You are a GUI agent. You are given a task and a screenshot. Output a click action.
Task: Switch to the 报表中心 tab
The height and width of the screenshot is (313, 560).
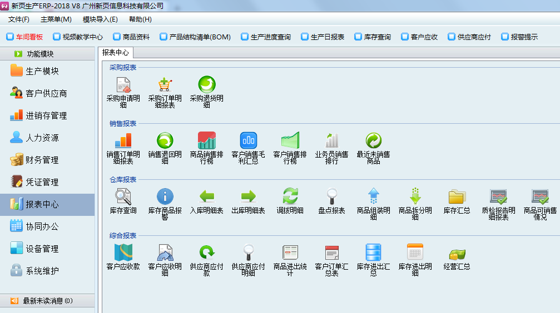pos(116,53)
